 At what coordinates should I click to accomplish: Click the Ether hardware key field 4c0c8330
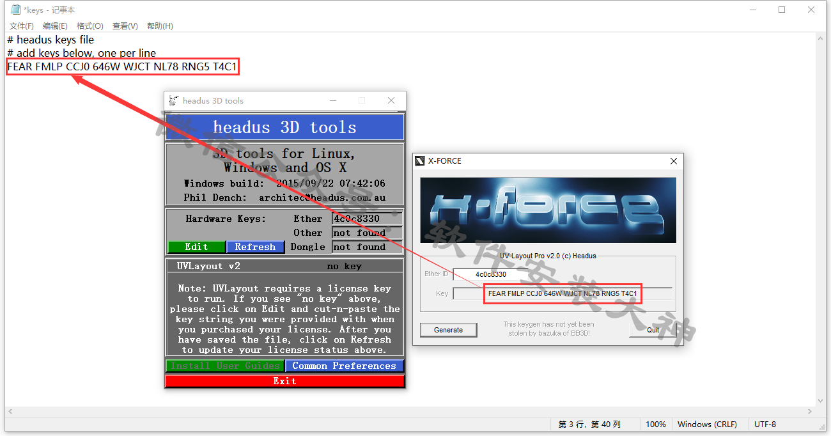click(x=367, y=219)
